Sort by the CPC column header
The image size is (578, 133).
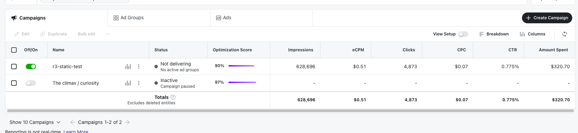(462, 50)
